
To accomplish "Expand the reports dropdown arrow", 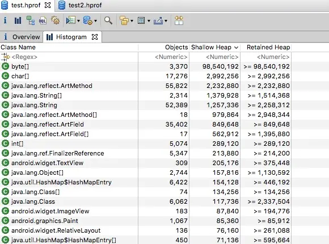I will click(x=78, y=21).
